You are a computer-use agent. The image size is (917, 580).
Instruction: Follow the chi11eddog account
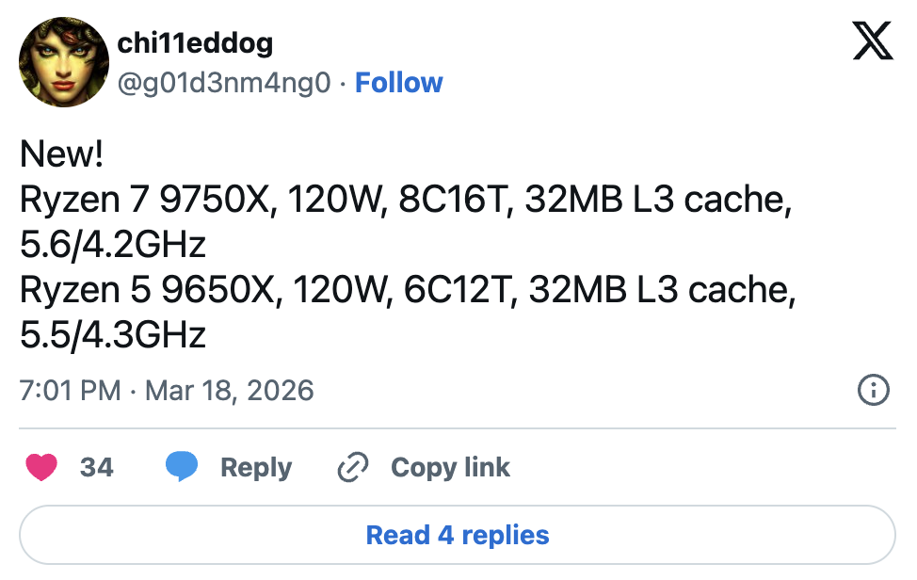click(399, 83)
